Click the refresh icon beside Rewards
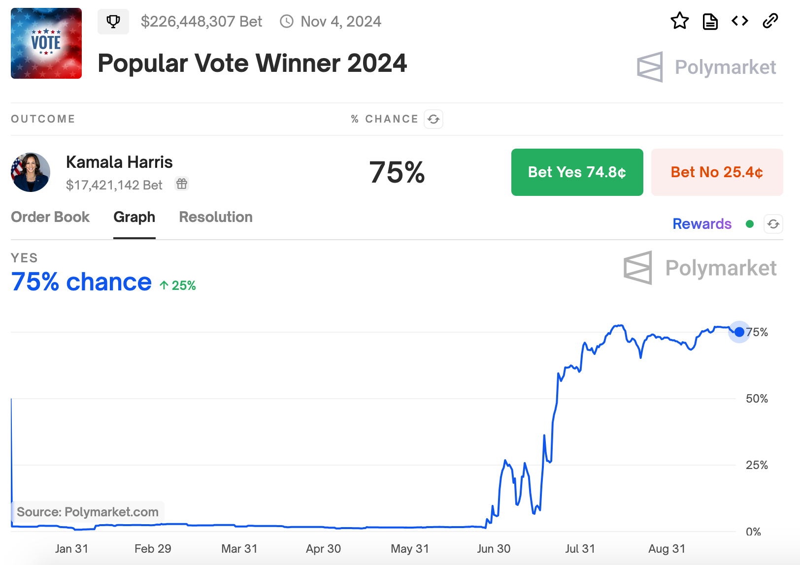Screen dimensions: 800x565 (x=773, y=224)
